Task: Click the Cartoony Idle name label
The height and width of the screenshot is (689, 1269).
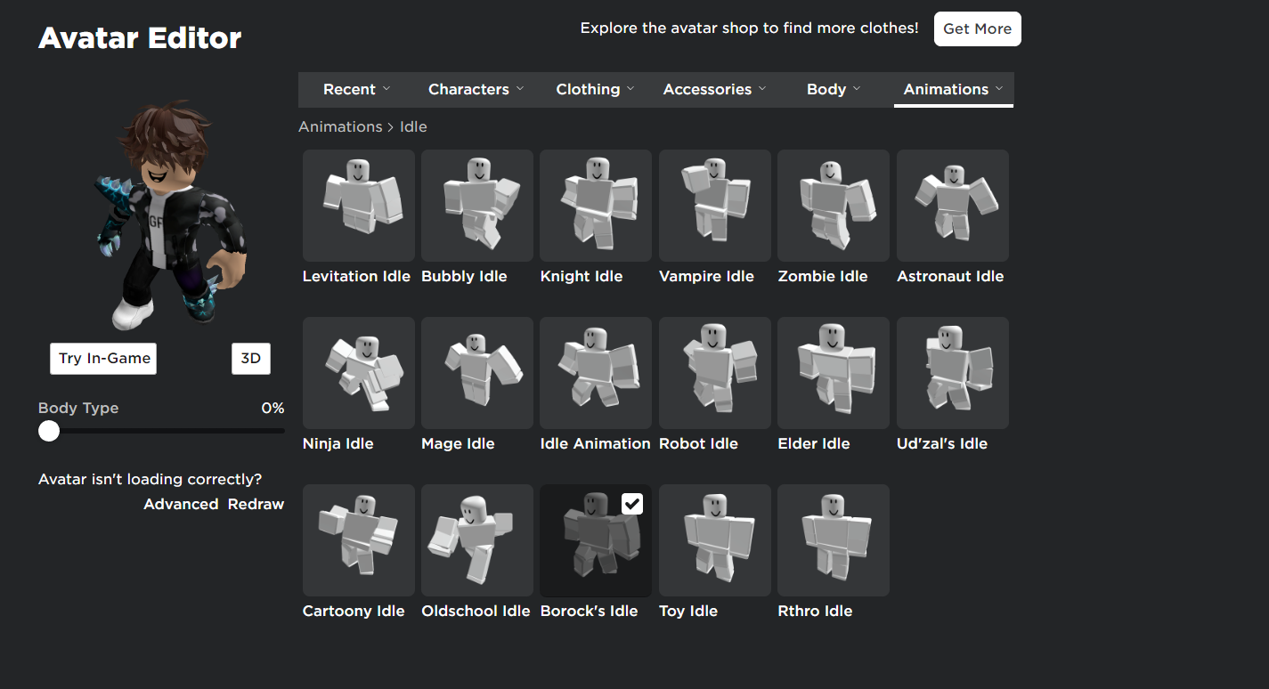Action: (354, 611)
